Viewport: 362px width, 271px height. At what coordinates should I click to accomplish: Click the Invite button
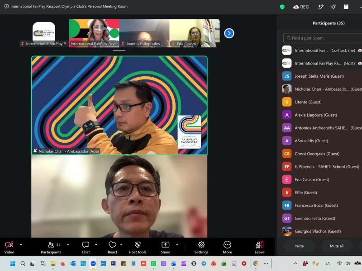299,246
